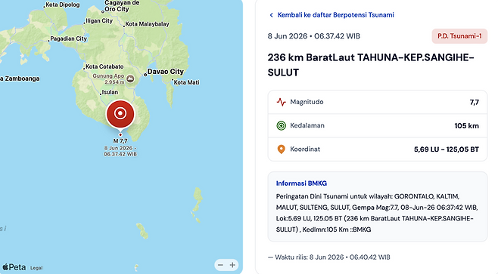Click the Kota Cotabato label on map

(104, 66)
